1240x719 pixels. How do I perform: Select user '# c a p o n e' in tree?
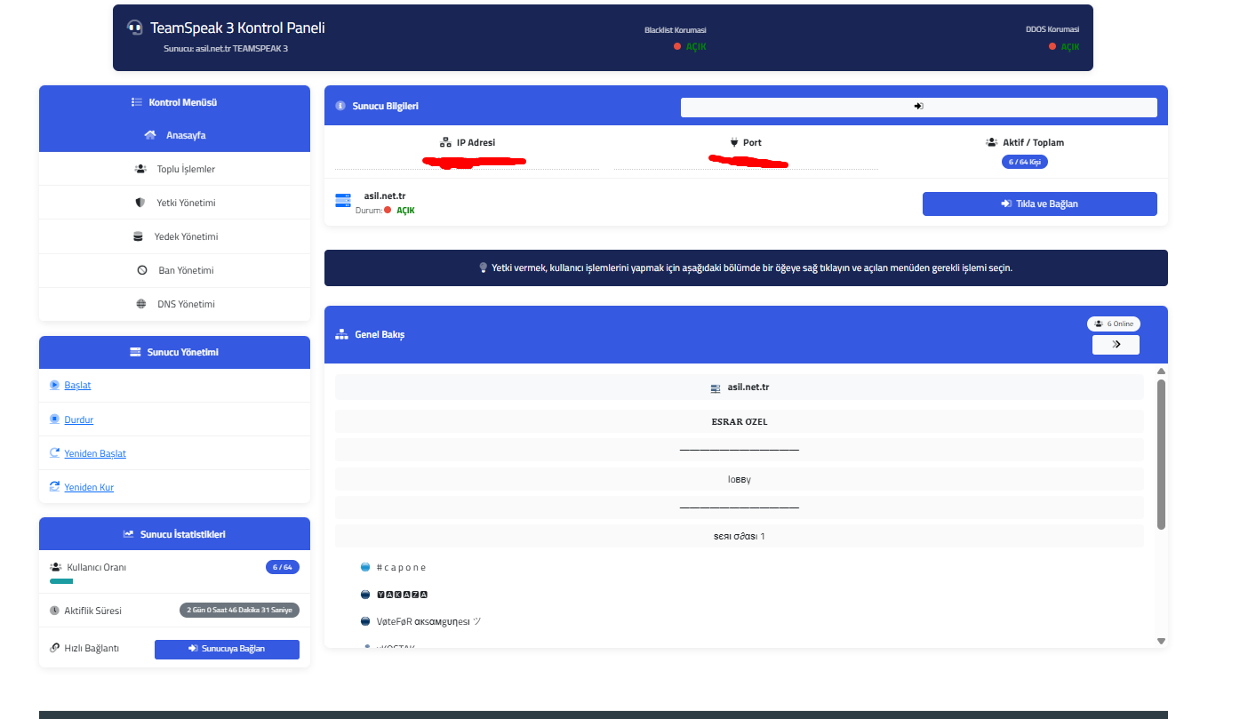click(402, 567)
